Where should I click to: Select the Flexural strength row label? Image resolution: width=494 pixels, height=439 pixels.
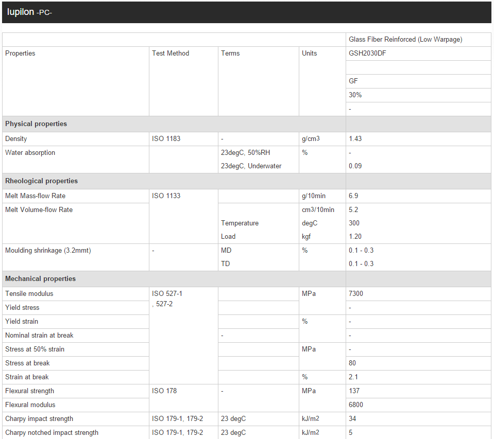(29, 391)
